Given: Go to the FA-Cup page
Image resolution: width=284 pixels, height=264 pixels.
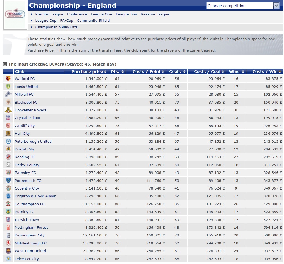Looking at the screenshot, I should 67,20.
